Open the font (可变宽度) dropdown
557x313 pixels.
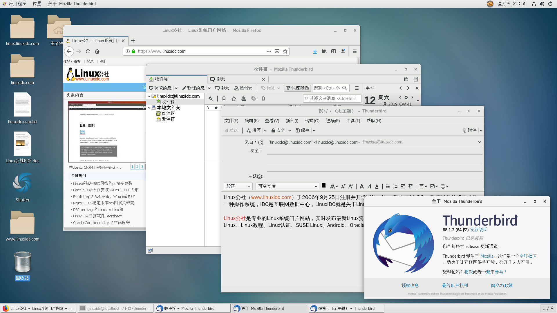[287, 186]
